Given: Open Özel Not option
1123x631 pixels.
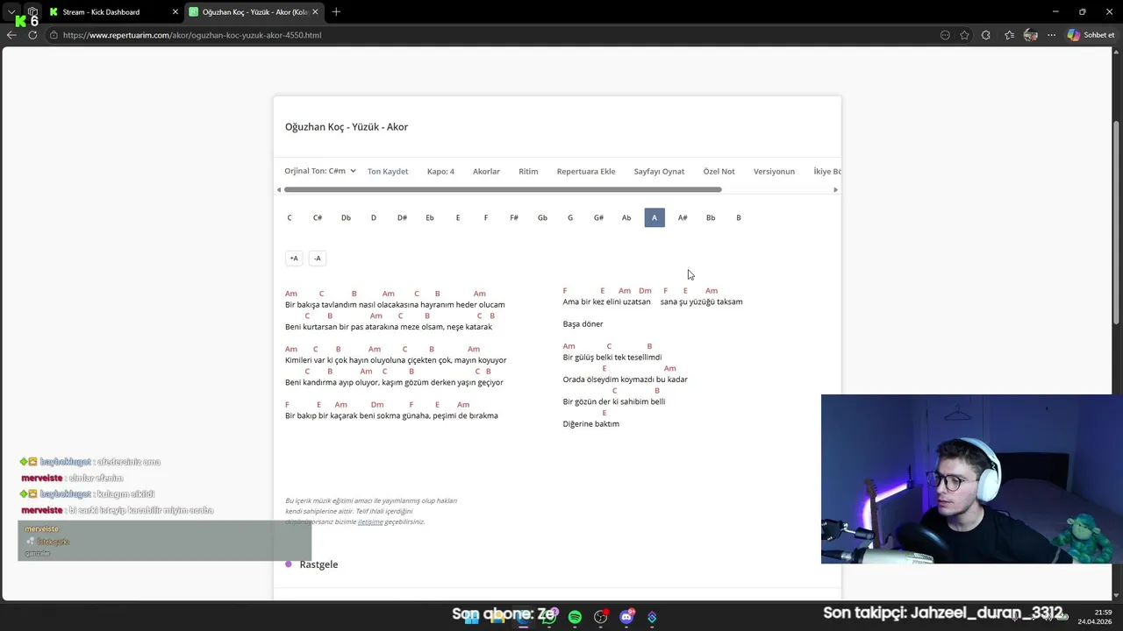Looking at the screenshot, I should [719, 172].
